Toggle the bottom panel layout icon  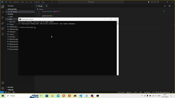click(152, 2)
